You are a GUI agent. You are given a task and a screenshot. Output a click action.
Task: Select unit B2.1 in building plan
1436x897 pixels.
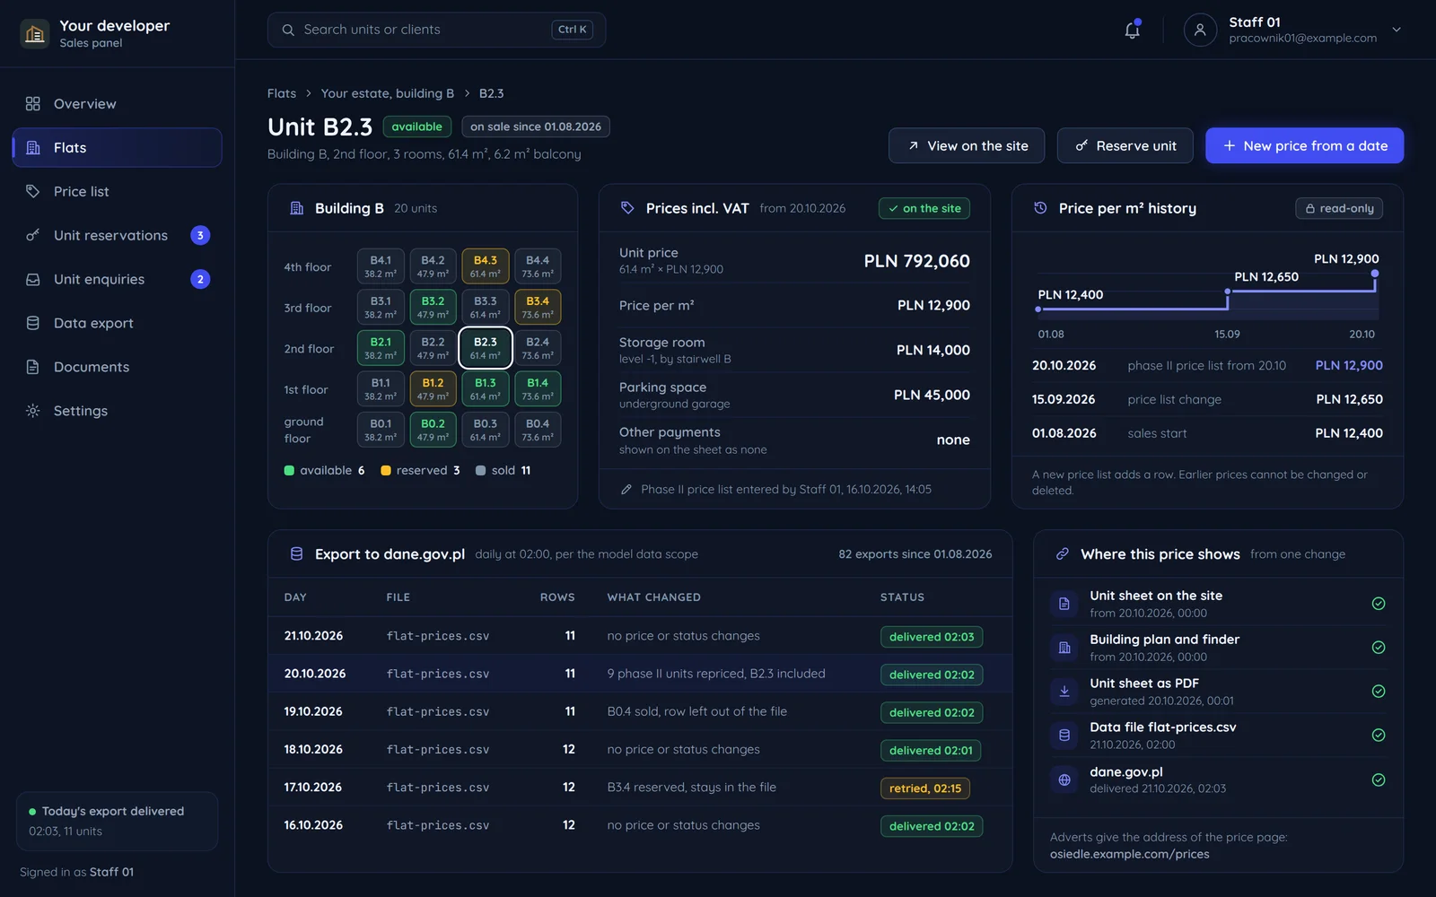pyautogui.click(x=381, y=348)
